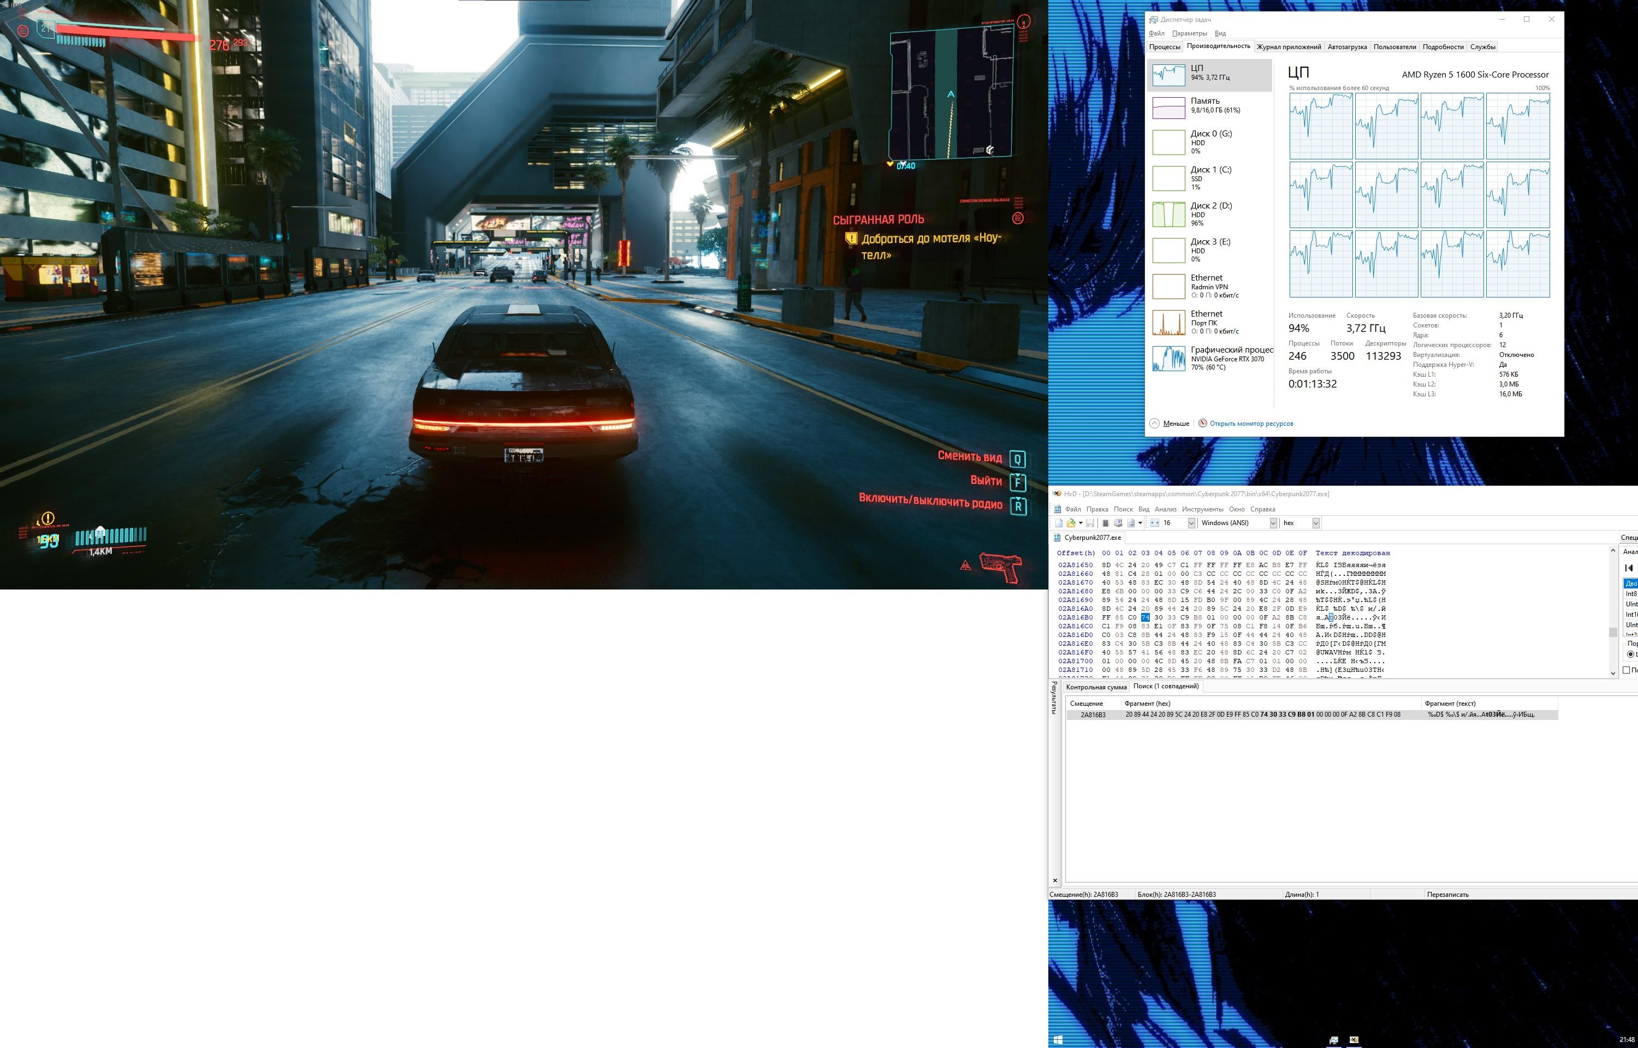This screenshot has height=1048, width=1638.
Task: Click the bytes-per-row width icon in HxD
Action: [x=1155, y=523]
